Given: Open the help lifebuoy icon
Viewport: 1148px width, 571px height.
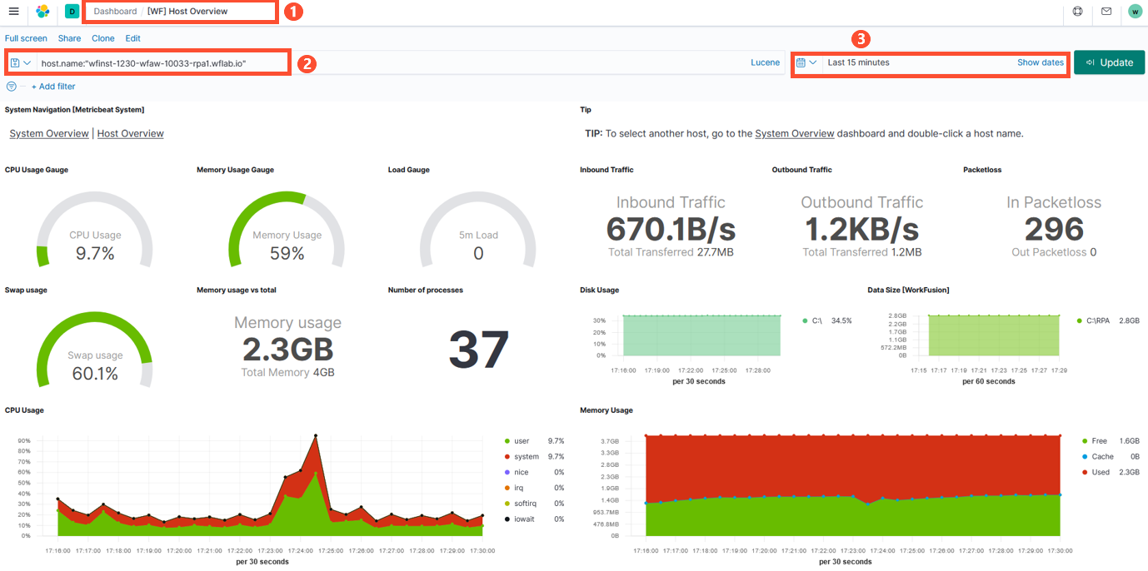Looking at the screenshot, I should click(1077, 12).
